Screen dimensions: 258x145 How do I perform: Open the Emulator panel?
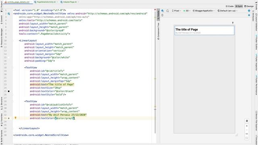click(256, 140)
